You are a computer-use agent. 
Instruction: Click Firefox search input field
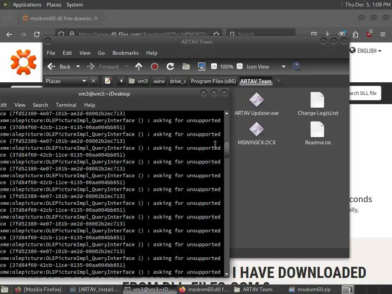(261, 34)
